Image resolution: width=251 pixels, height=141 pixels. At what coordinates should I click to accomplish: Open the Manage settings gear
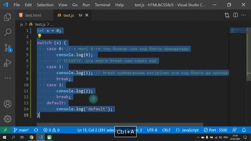[x=7, y=119]
